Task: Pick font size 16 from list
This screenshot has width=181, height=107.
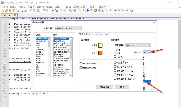Action: [147, 77]
